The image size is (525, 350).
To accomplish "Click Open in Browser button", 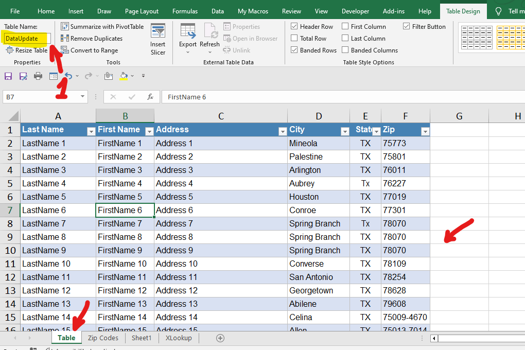I will (x=251, y=39).
